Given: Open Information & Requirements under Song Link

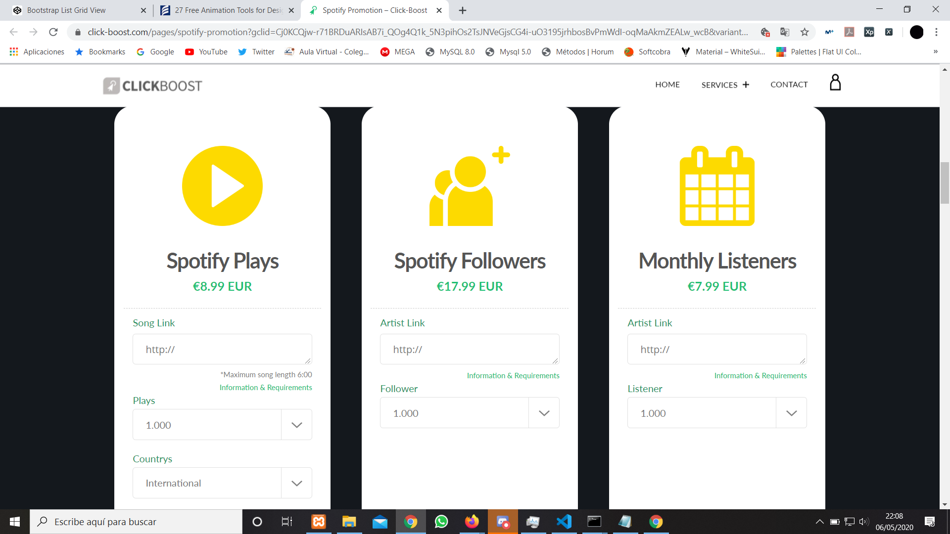Looking at the screenshot, I should [266, 388].
